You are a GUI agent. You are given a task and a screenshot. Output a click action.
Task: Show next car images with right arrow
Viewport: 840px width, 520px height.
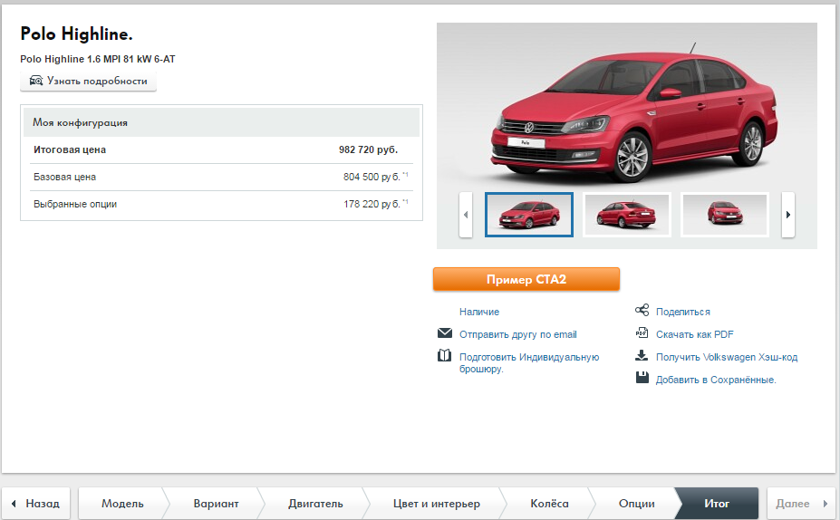coord(788,215)
